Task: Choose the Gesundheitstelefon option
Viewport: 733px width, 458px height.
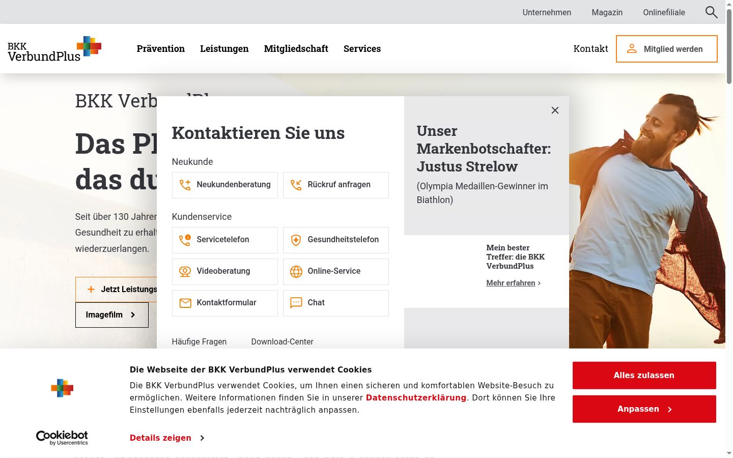Action: (336, 240)
